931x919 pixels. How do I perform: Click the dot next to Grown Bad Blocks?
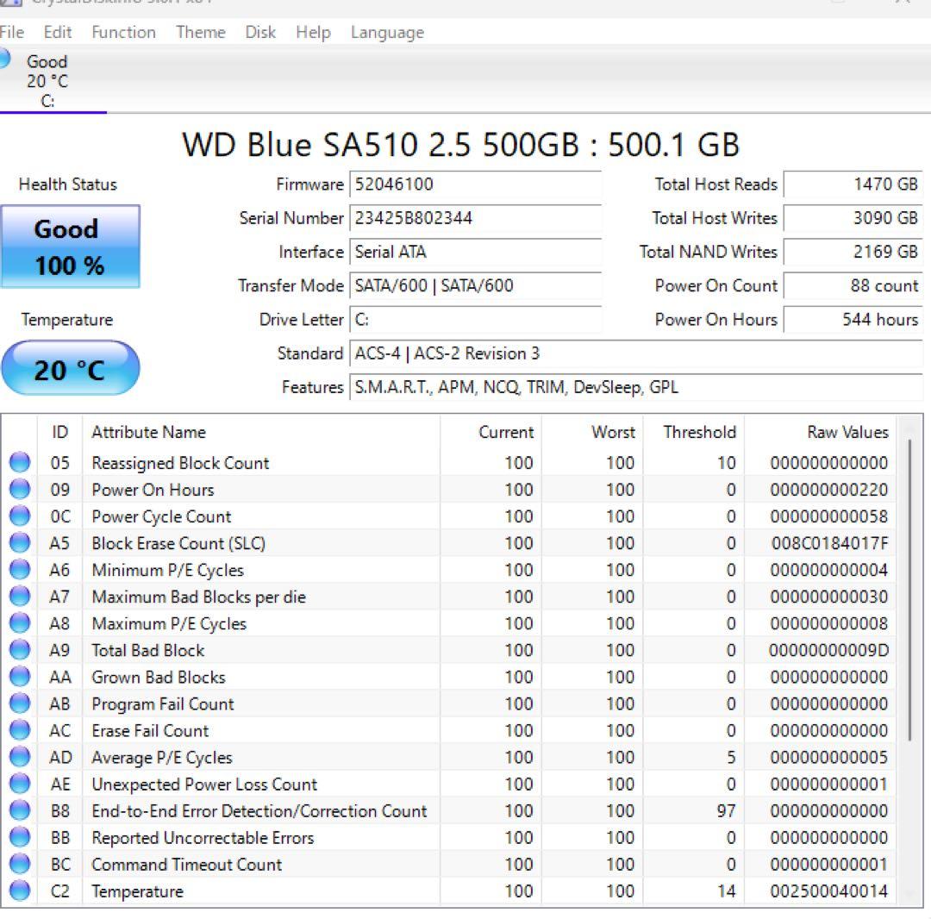(x=19, y=677)
